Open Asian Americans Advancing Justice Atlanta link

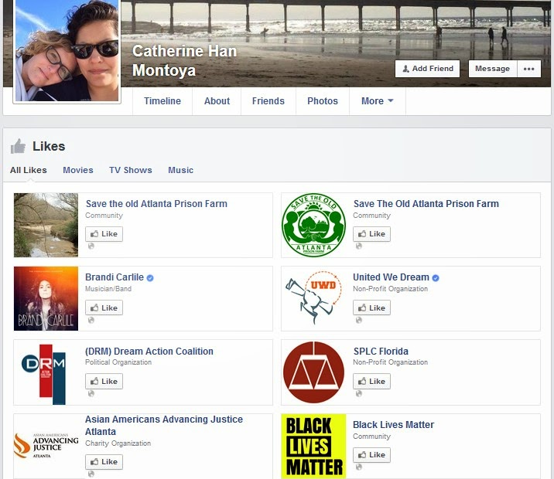tap(164, 426)
